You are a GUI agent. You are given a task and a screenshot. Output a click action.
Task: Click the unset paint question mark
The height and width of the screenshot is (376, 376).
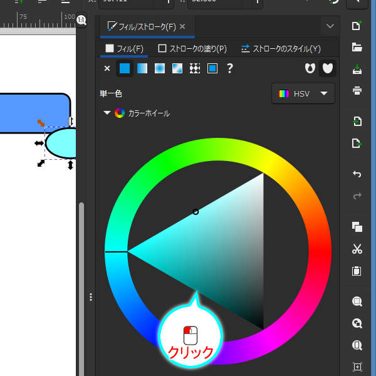230,68
